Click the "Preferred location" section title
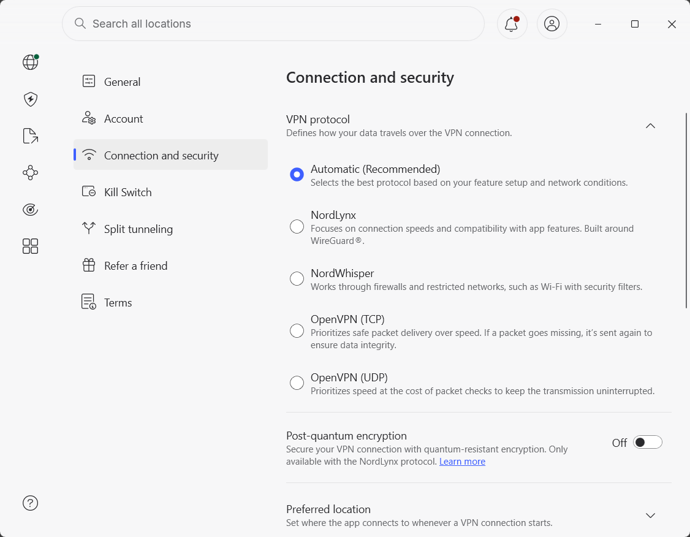 point(328,509)
